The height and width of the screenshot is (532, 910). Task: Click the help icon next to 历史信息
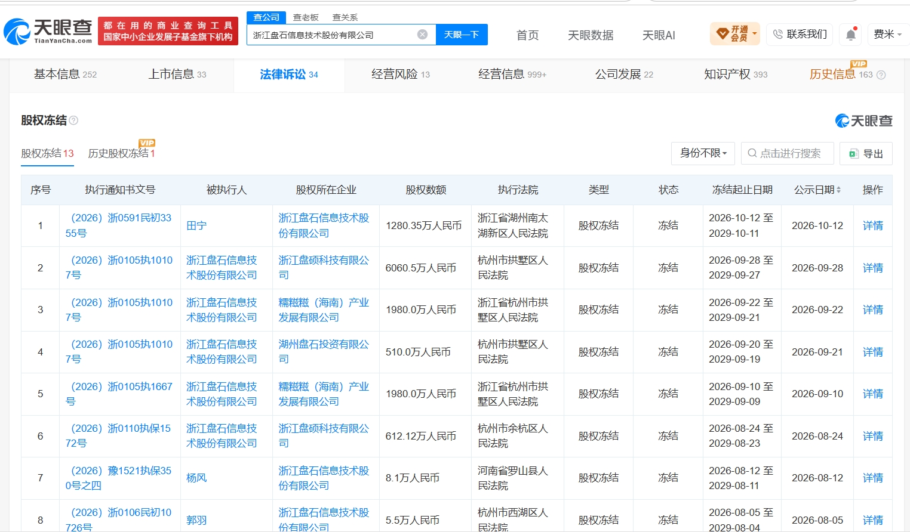(x=881, y=75)
